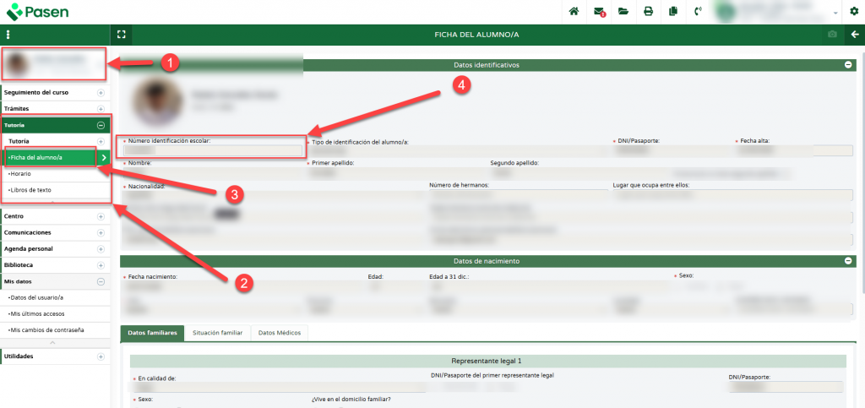Viewport: 865px width, 408px height.
Task: Open settings gear icon
Action: tap(853, 12)
